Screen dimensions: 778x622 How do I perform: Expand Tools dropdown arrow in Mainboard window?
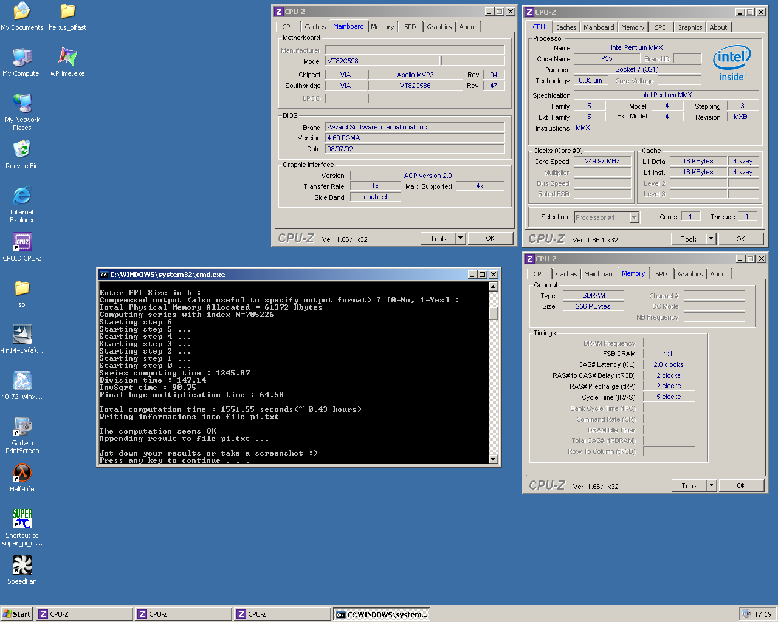(460, 239)
